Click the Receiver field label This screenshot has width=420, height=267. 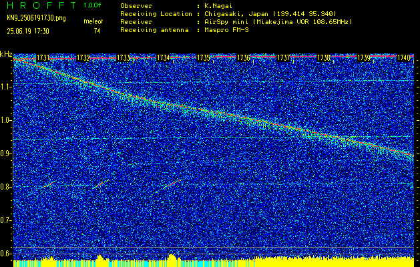click(x=136, y=22)
